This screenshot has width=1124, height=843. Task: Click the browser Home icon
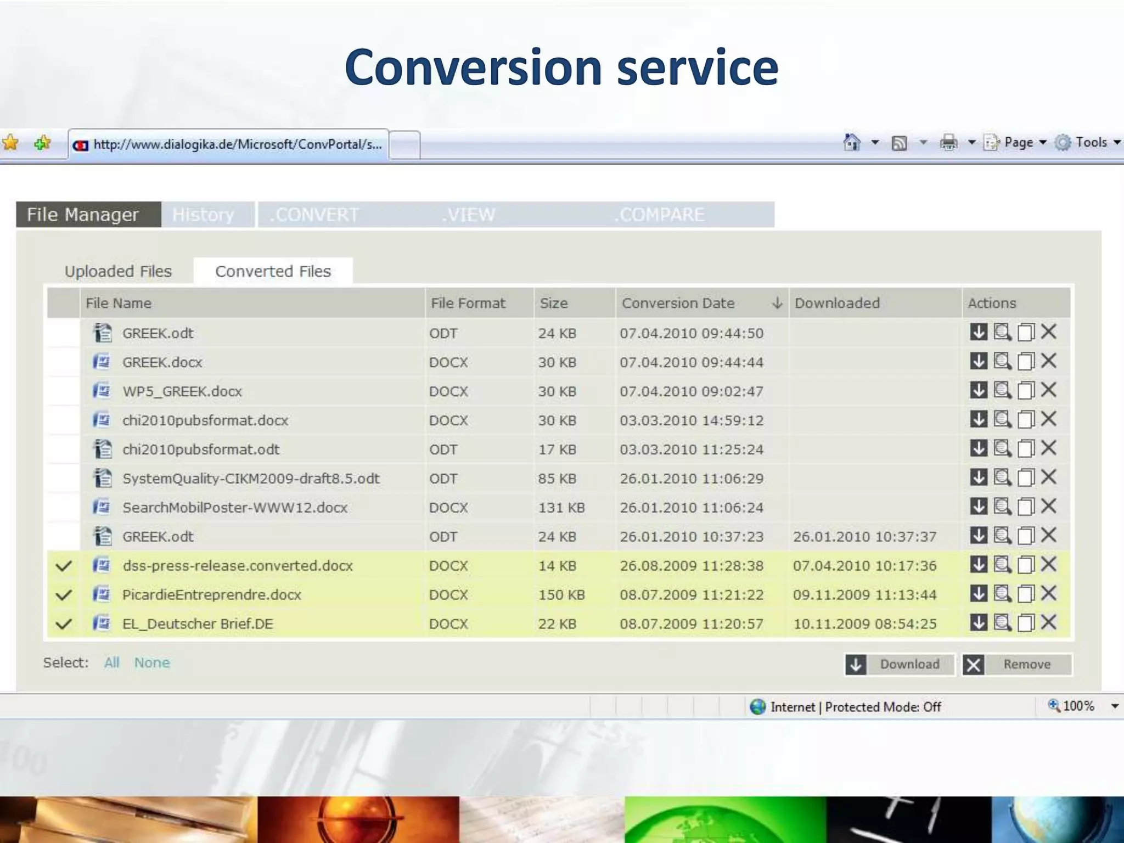[x=852, y=142]
